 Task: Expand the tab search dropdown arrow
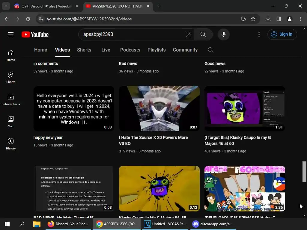point(6,6)
